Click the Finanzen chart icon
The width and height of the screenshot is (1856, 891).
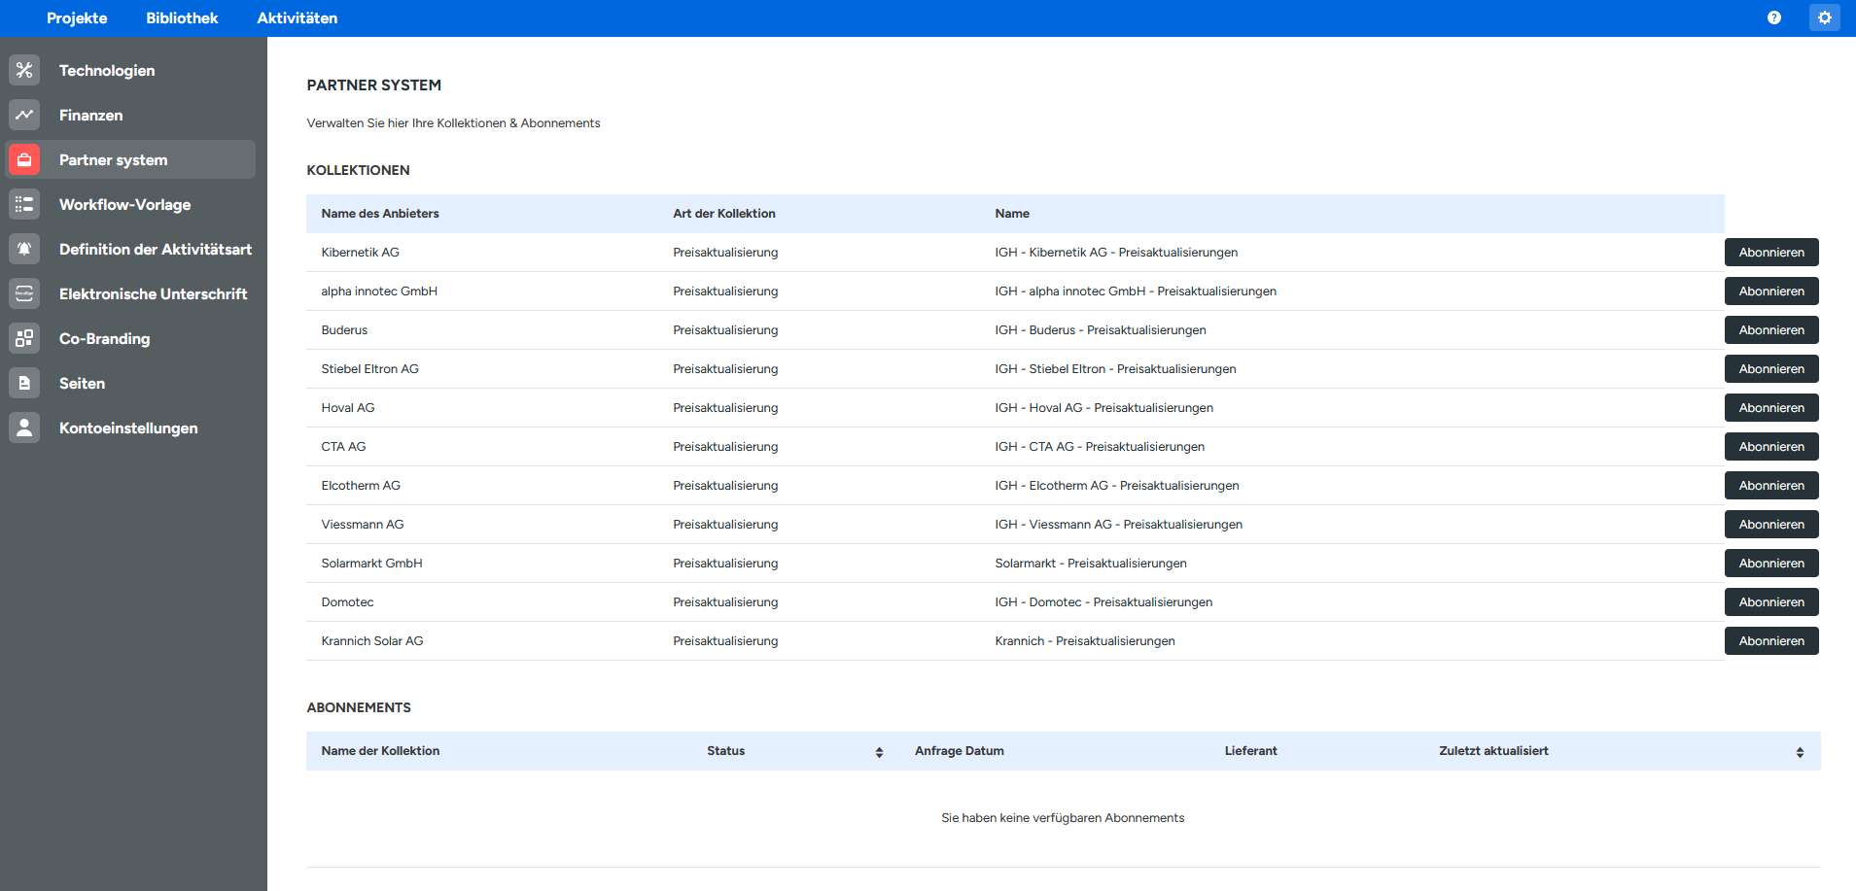point(24,115)
